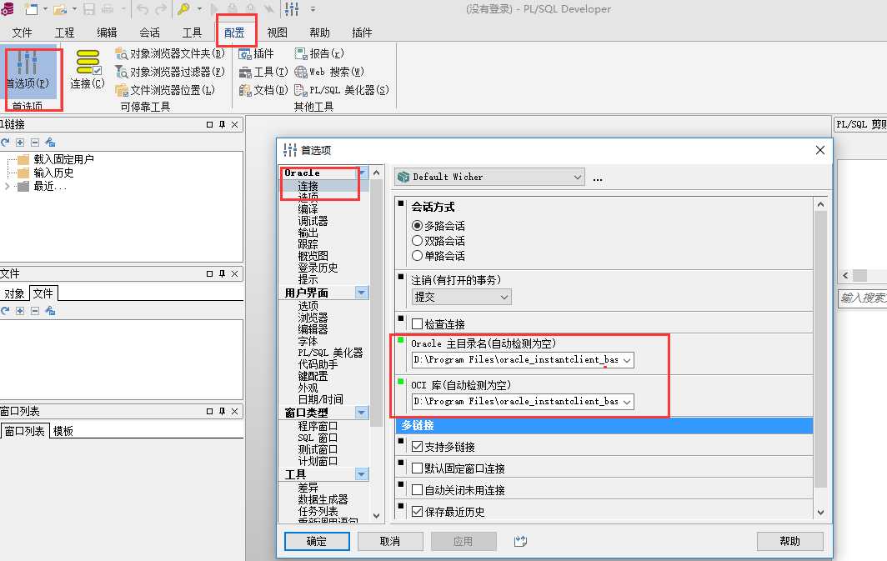
Task: Click the 输入搜索 search field
Action: pyautogui.click(x=862, y=298)
